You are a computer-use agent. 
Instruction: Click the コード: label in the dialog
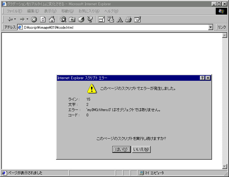(x=74, y=115)
